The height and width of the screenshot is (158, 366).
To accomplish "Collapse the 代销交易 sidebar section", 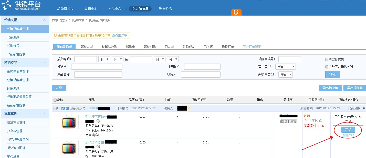I will coord(45,20).
